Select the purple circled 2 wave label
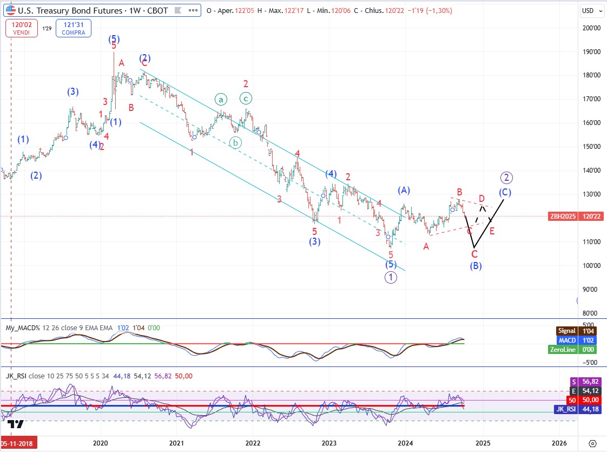607x452 pixels. (506, 178)
